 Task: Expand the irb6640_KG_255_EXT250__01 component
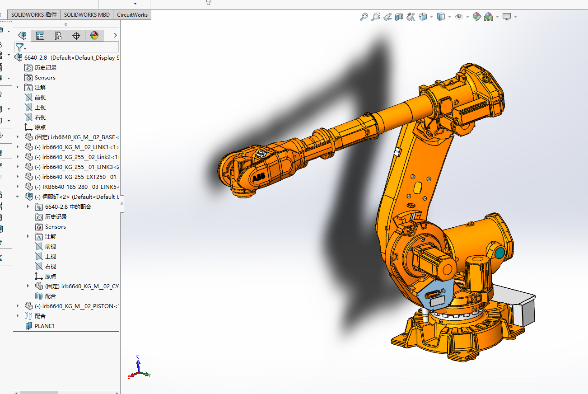click(x=18, y=177)
